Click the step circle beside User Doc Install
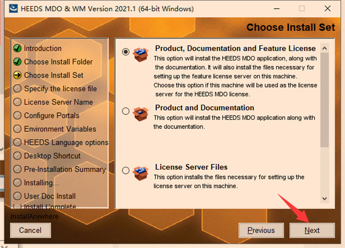 click(17, 196)
